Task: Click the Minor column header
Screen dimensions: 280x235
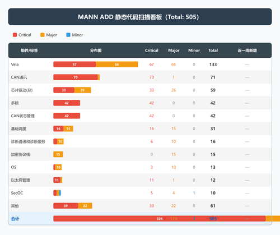Action: click(194, 50)
